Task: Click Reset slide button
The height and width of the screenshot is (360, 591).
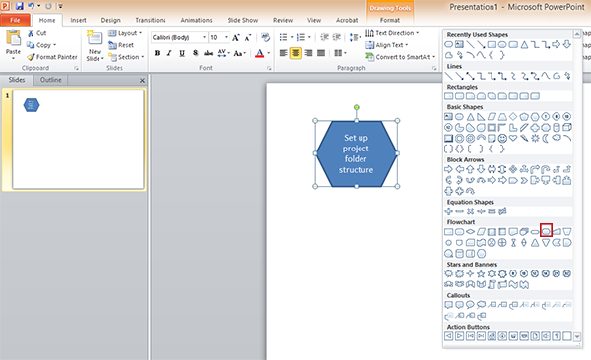Action: click(x=121, y=45)
